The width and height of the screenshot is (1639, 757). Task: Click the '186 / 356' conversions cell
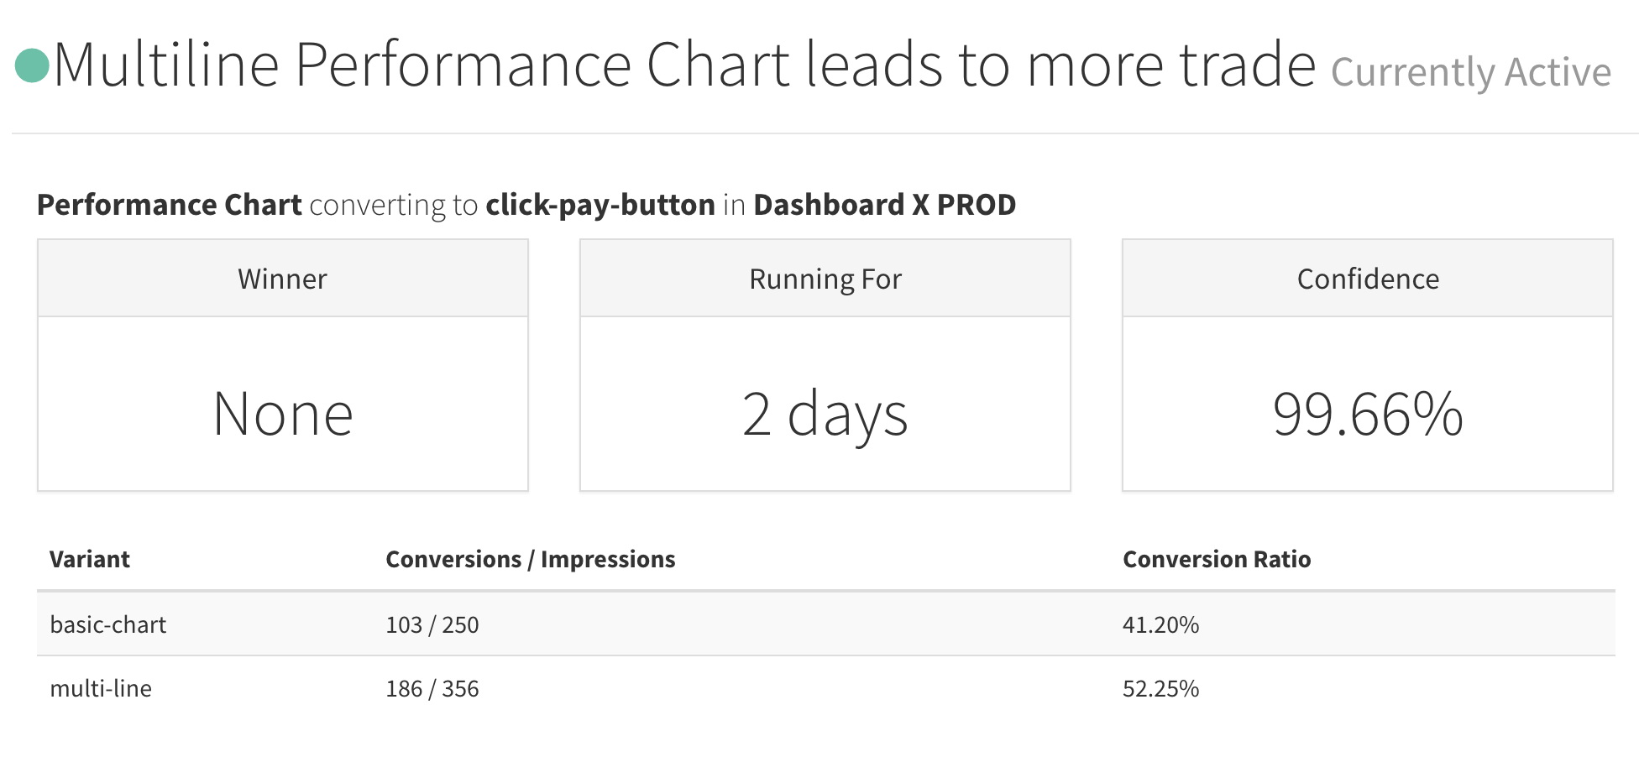tap(432, 688)
